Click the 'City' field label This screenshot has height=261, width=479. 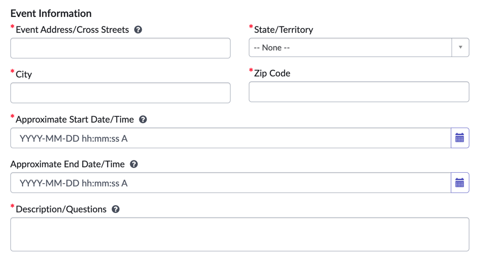(24, 74)
